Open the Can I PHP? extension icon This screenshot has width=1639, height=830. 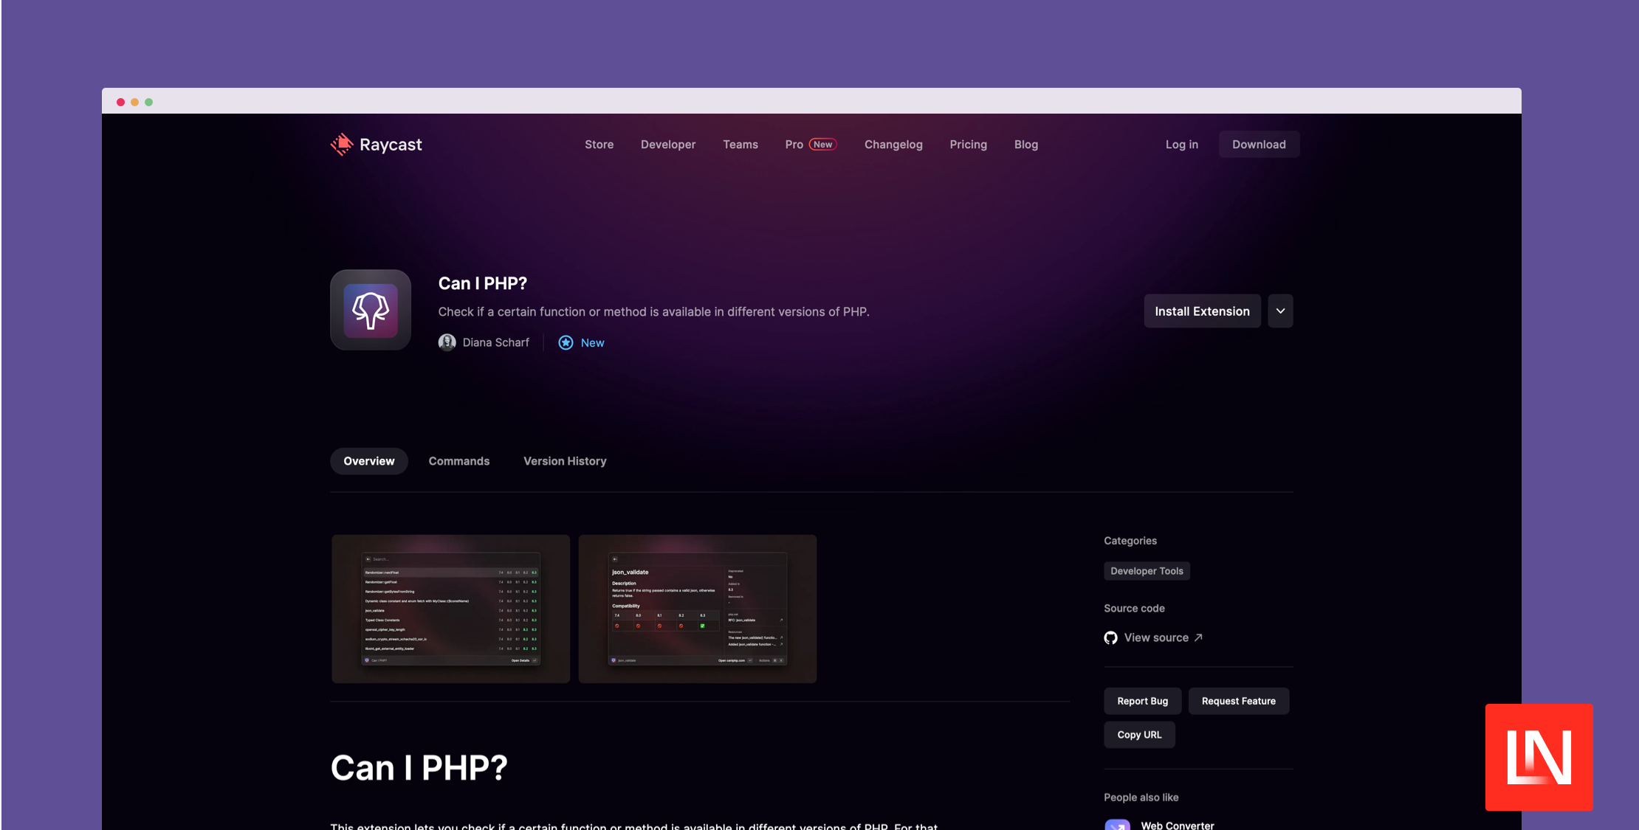coord(371,310)
